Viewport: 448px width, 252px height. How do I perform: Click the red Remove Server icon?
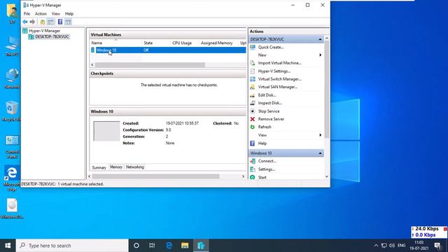click(x=253, y=119)
